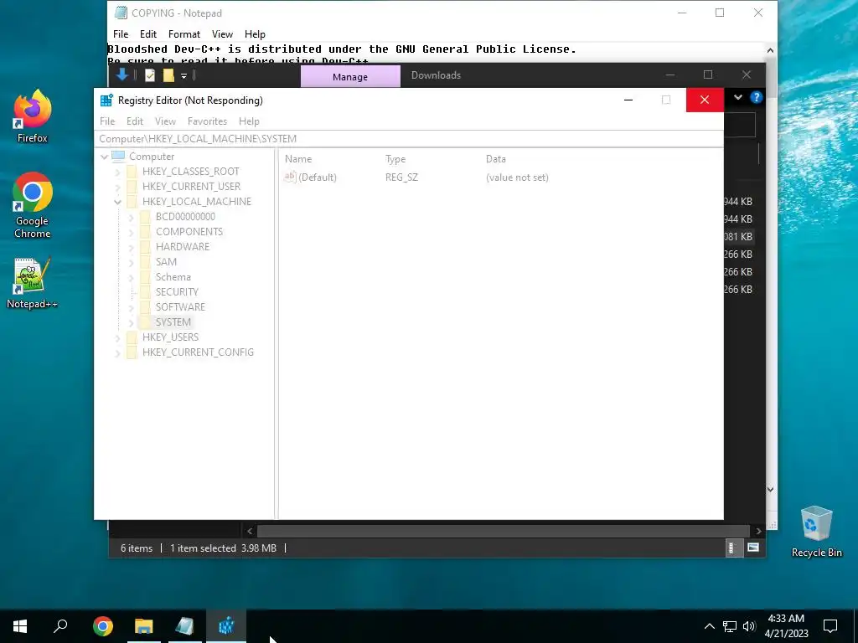
Task: Click the File Explorer blue down-arrow icon
Action: [122, 75]
